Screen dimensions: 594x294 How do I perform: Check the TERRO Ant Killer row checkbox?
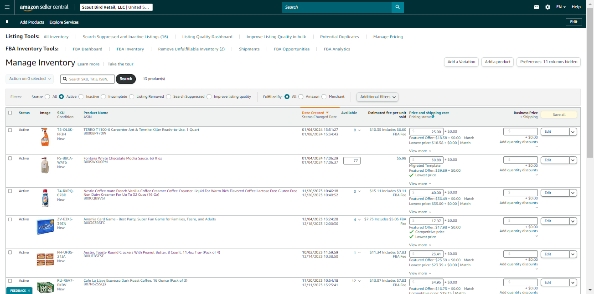10,130
